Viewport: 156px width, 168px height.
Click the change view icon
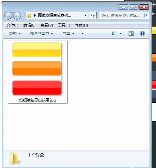pyautogui.click(x=114, y=33)
